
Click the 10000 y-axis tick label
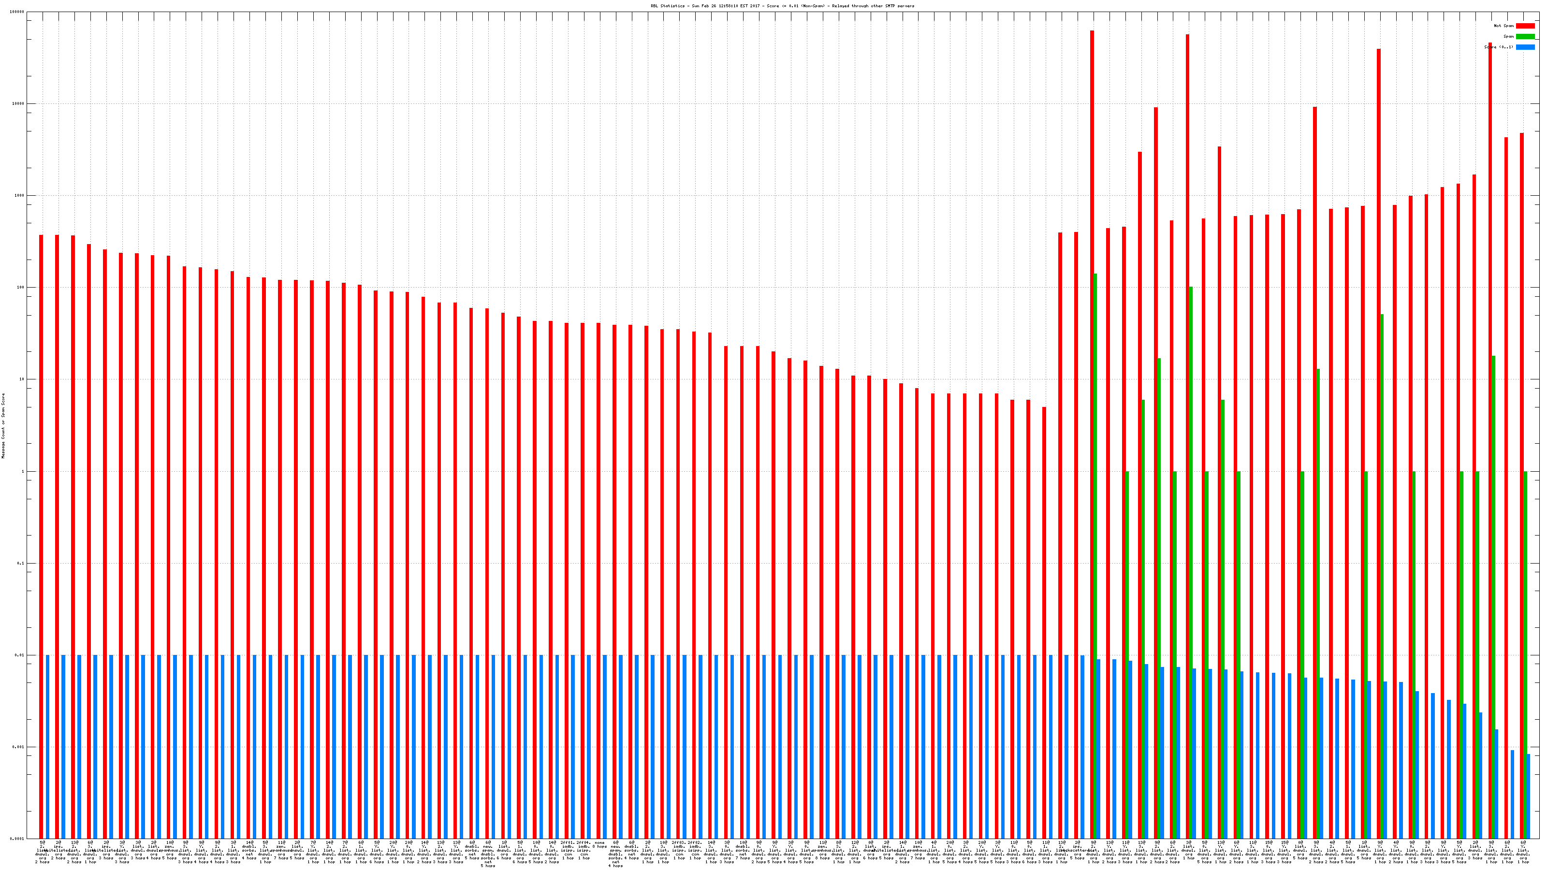[x=19, y=104]
